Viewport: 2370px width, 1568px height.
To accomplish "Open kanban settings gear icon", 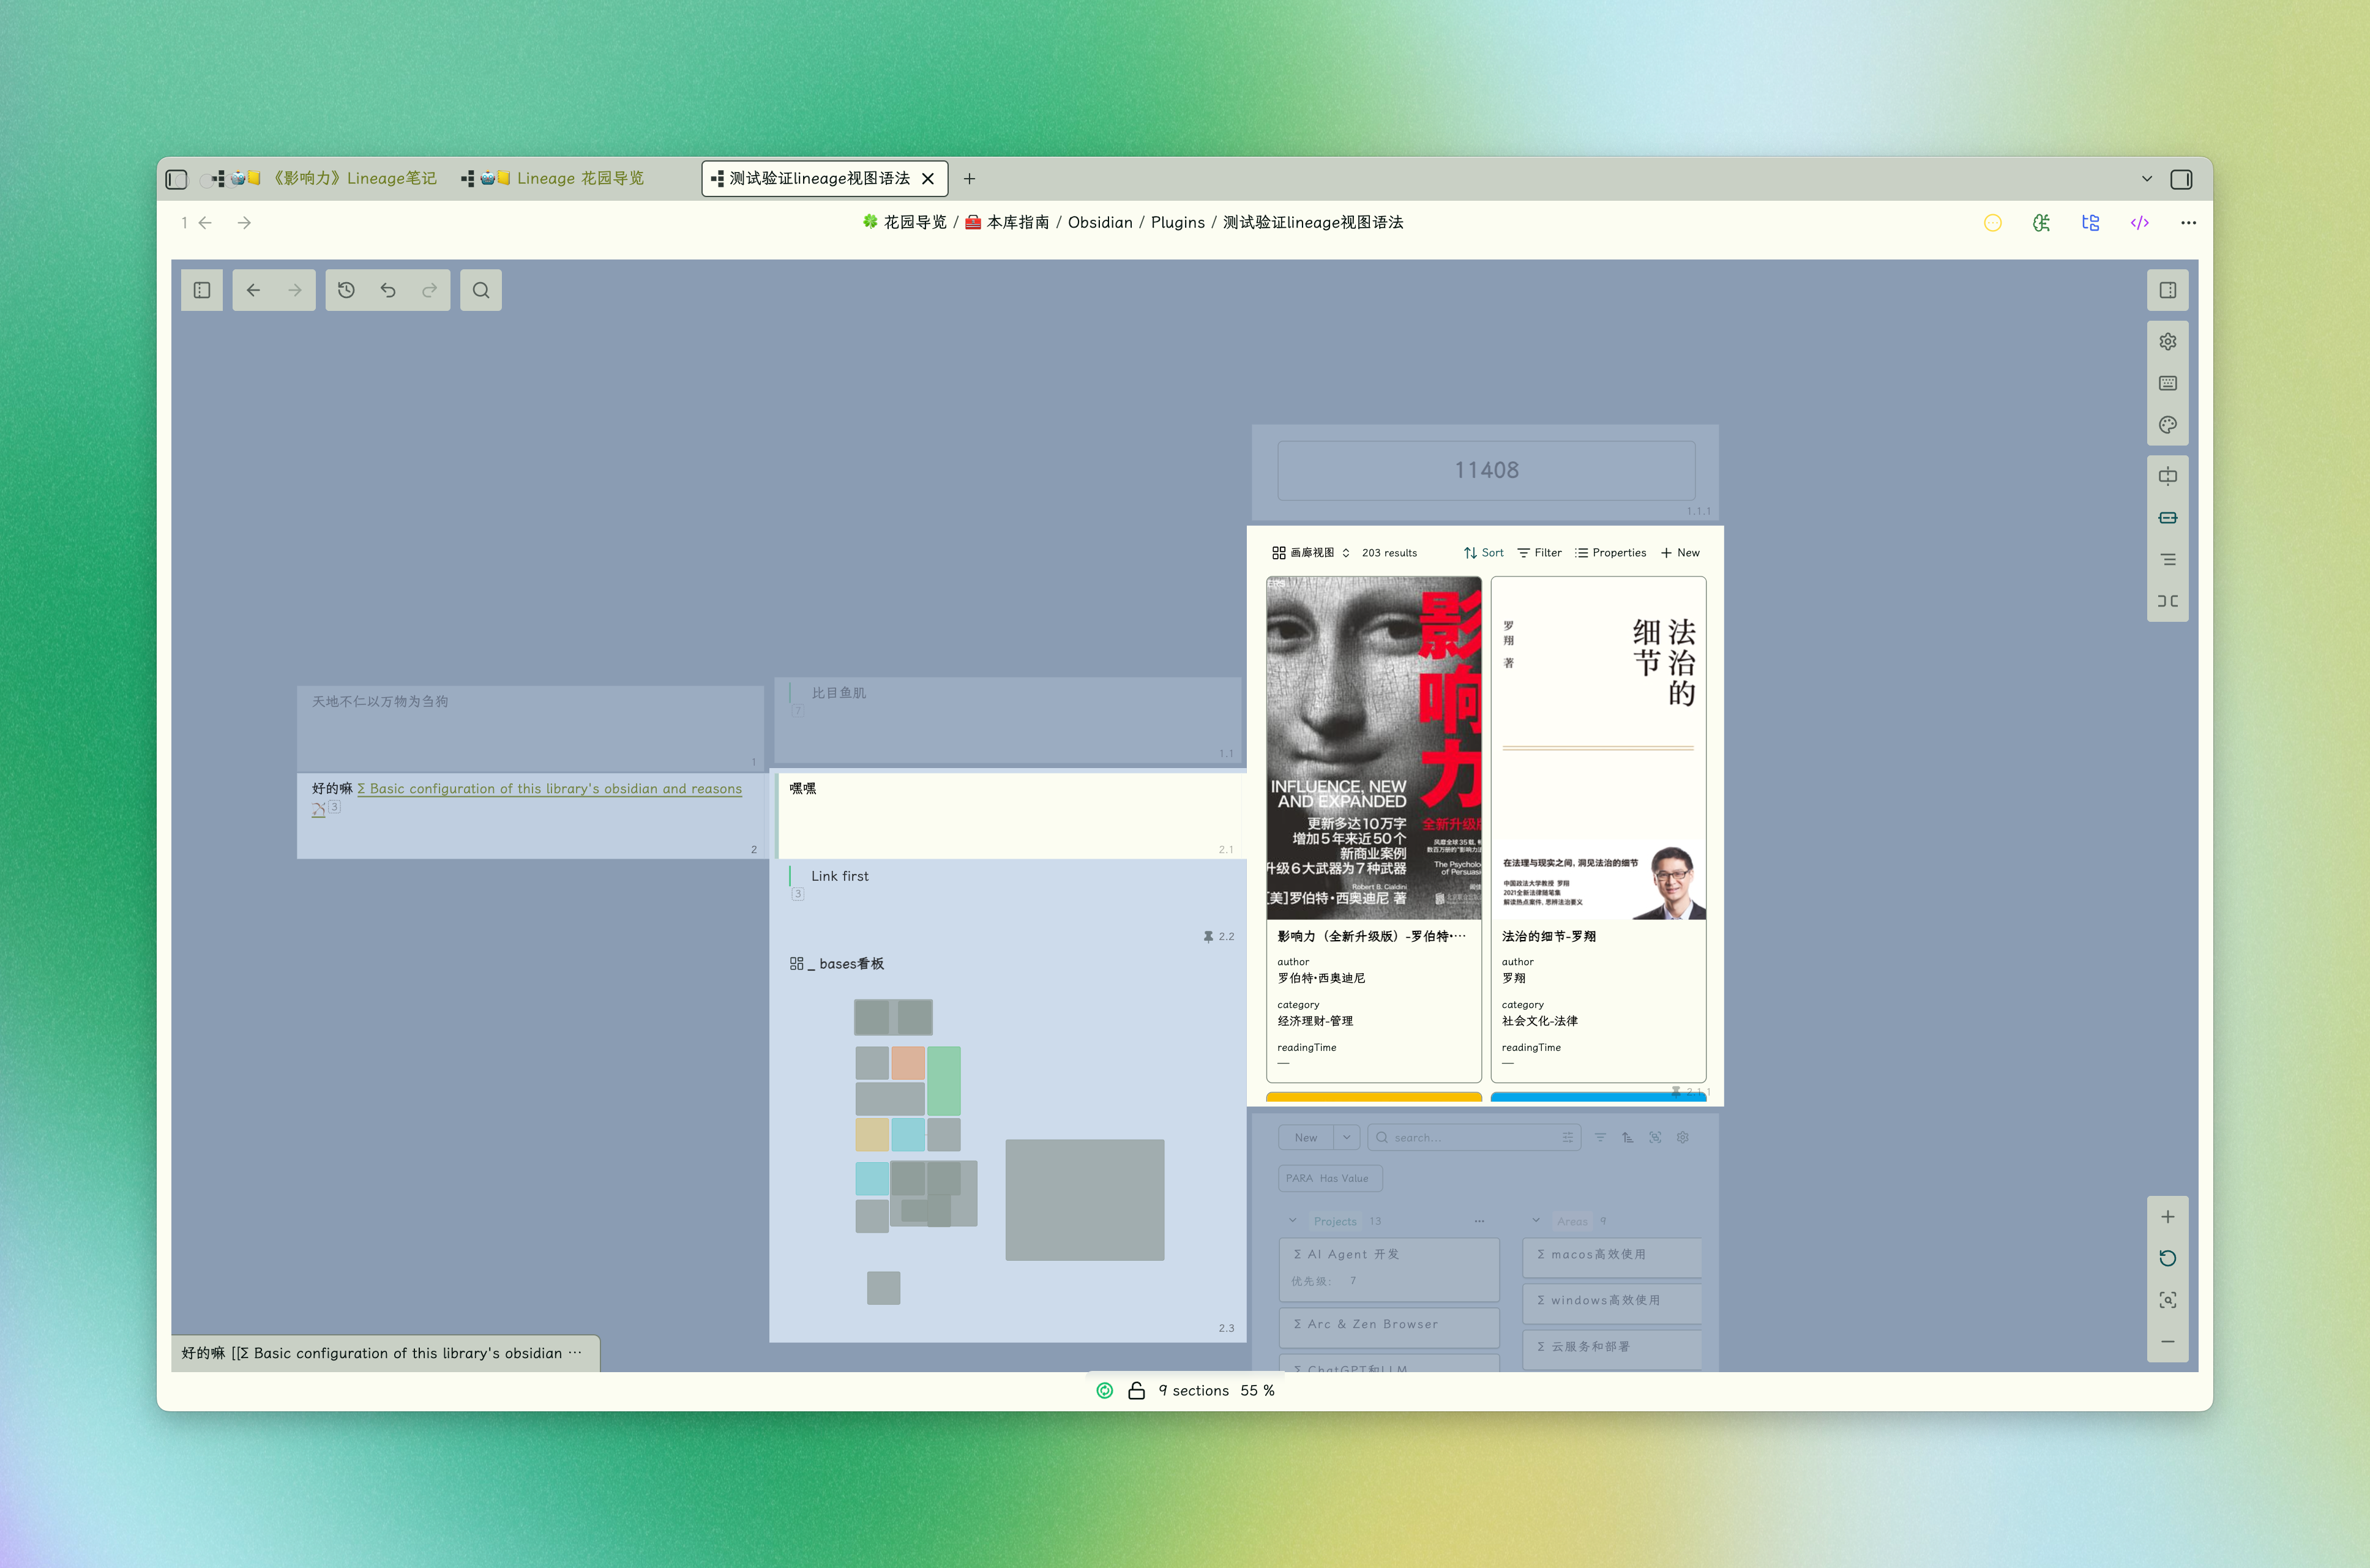I will tap(1683, 1138).
